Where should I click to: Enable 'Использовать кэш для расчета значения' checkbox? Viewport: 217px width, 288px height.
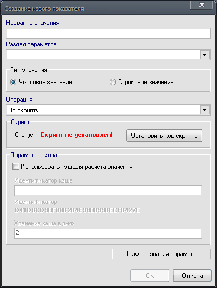[15, 167]
